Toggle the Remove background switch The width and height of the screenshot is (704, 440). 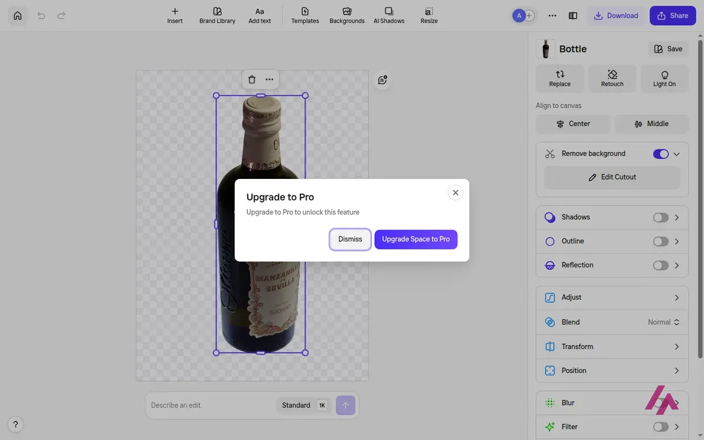click(x=661, y=154)
